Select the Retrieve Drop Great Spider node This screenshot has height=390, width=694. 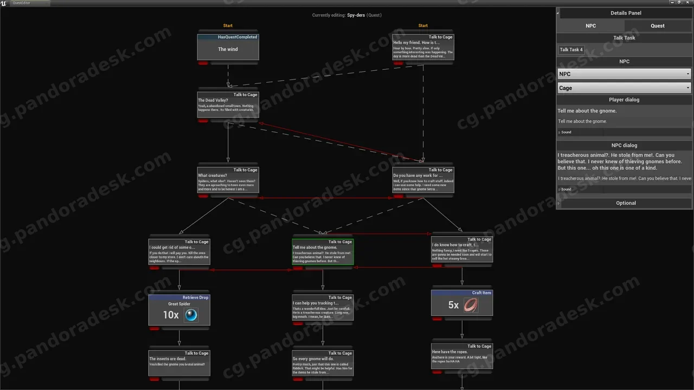pos(179,310)
